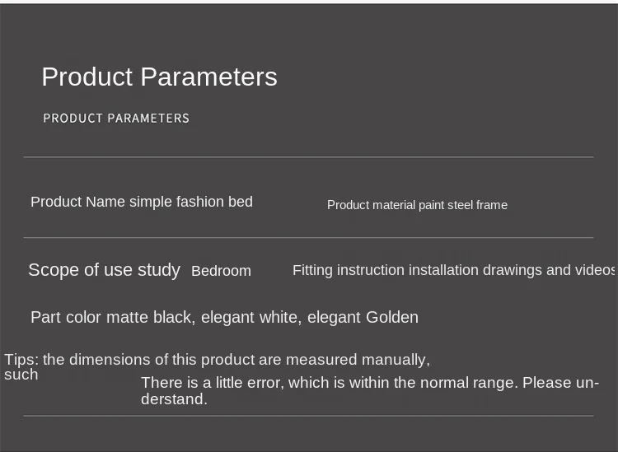The height and width of the screenshot is (452, 618).
Task: Click the standalone word "such"
Action: pyautogui.click(x=21, y=375)
